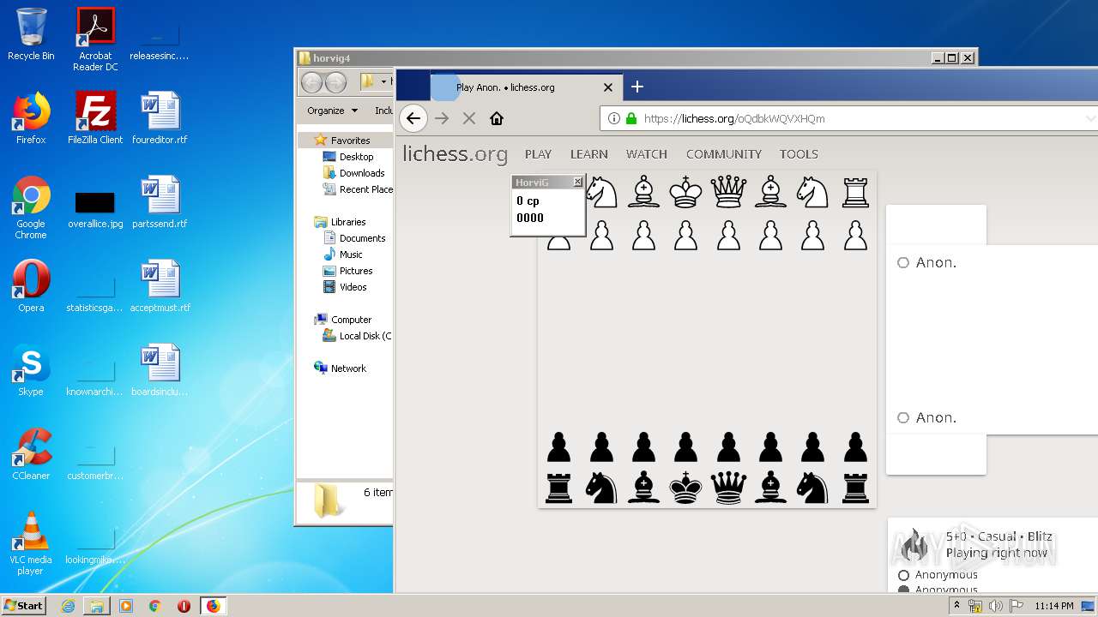Select the white bishop left of the king
1098x617 pixels.
click(643, 192)
